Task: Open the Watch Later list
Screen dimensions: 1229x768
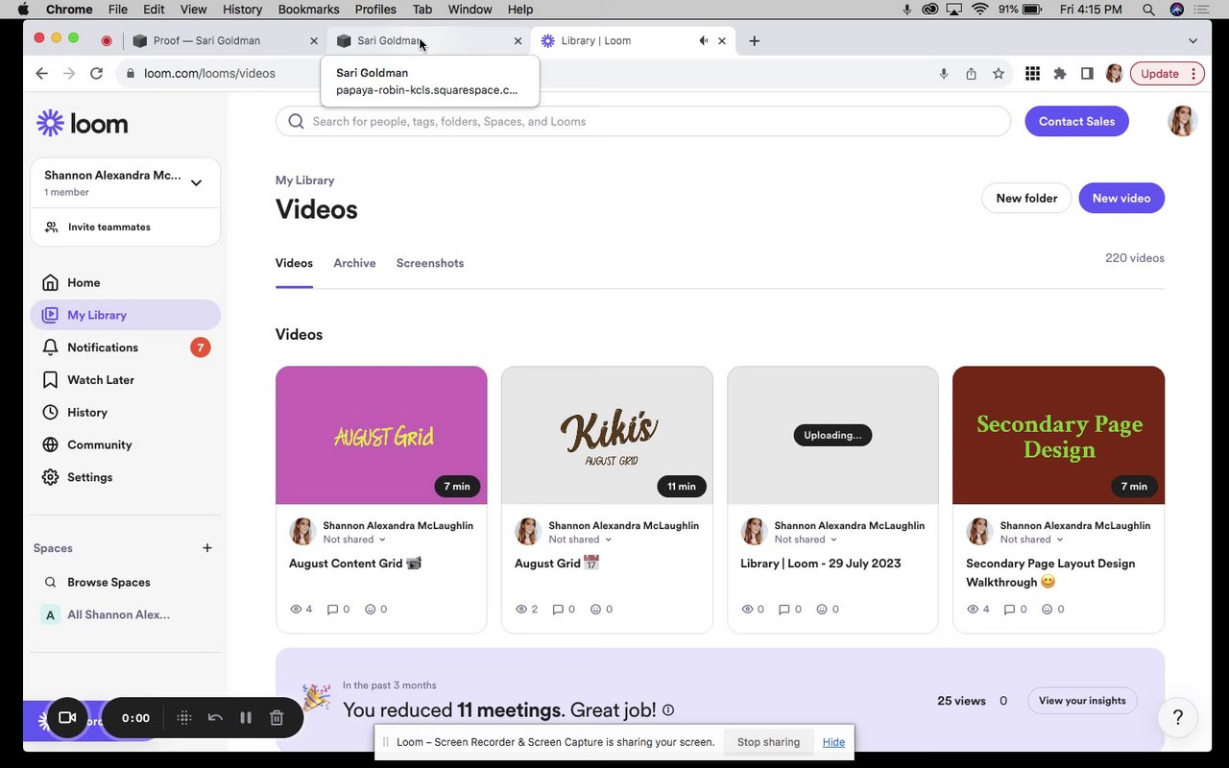Action: click(126, 380)
